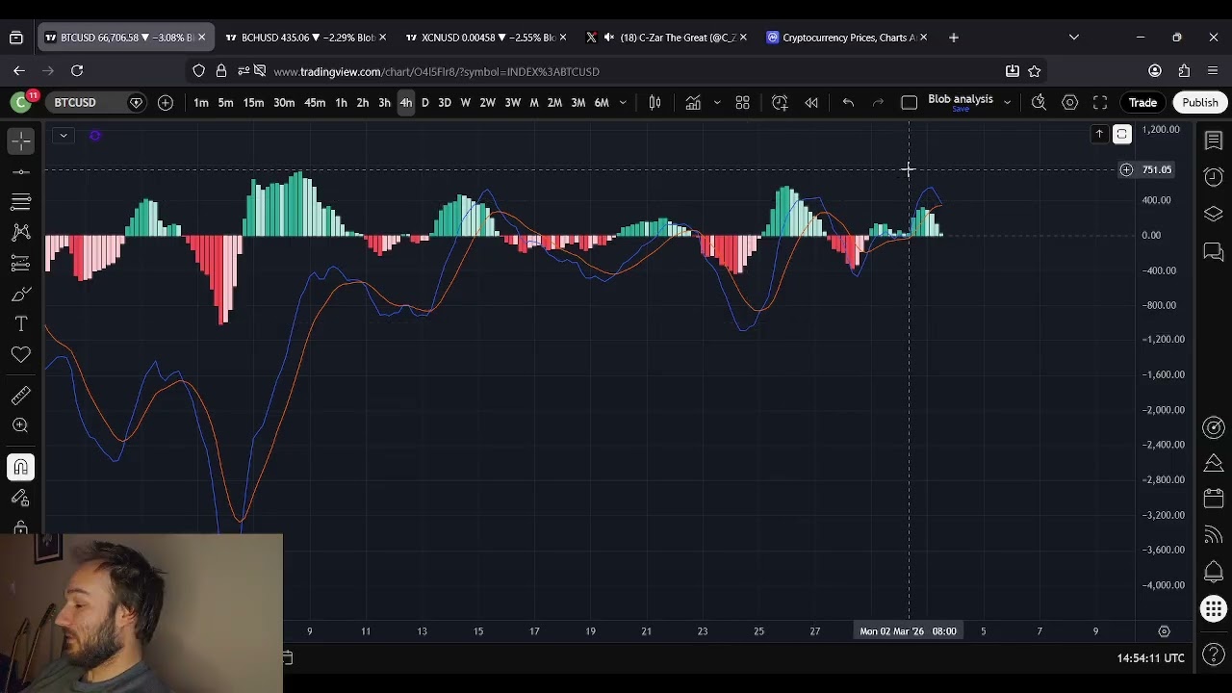
Task: Switch to the 15m timeframe
Action: [253, 102]
